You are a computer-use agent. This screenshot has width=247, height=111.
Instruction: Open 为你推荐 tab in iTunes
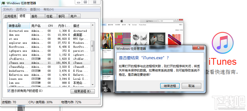coord(117,25)
